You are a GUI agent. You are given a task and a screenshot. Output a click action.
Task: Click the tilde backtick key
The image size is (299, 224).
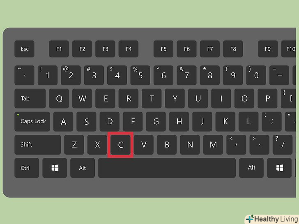pyautogui.click(x=24, y=75)
